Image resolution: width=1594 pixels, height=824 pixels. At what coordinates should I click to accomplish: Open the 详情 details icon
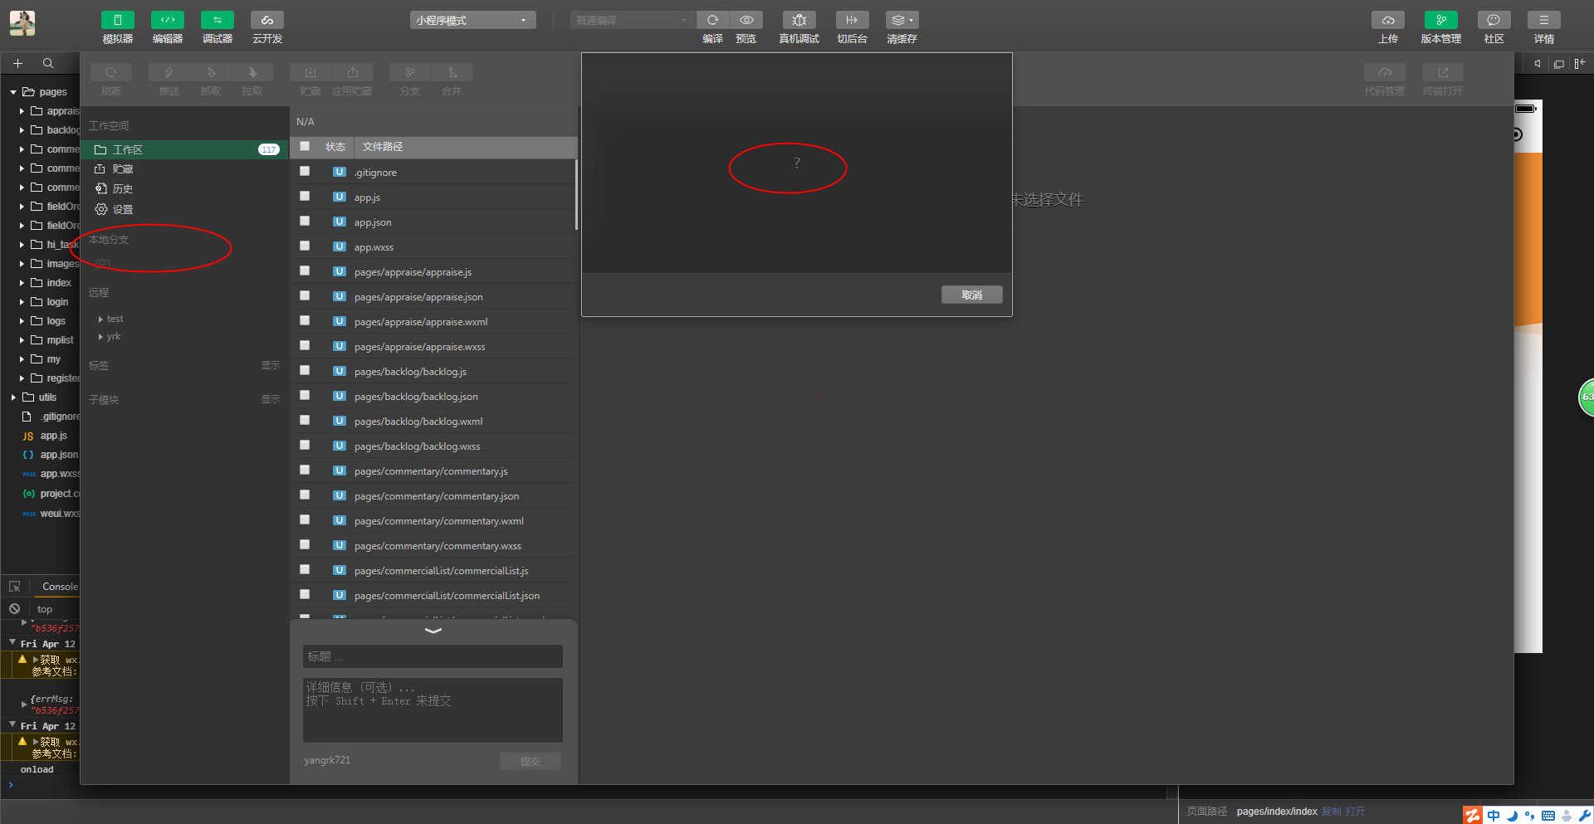coord(1544,20)
